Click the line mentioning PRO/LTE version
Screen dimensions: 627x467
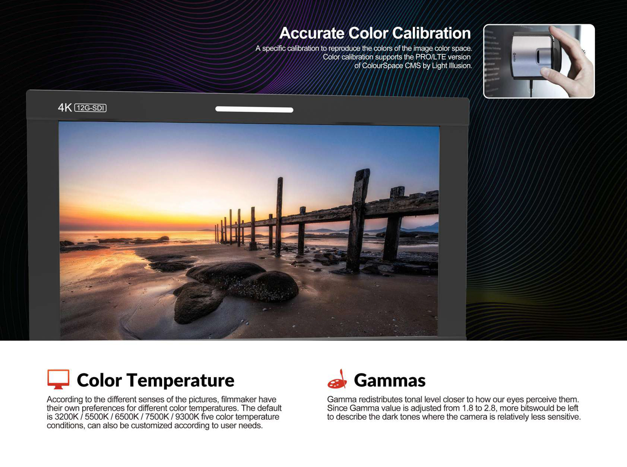(x=396, y=57)
